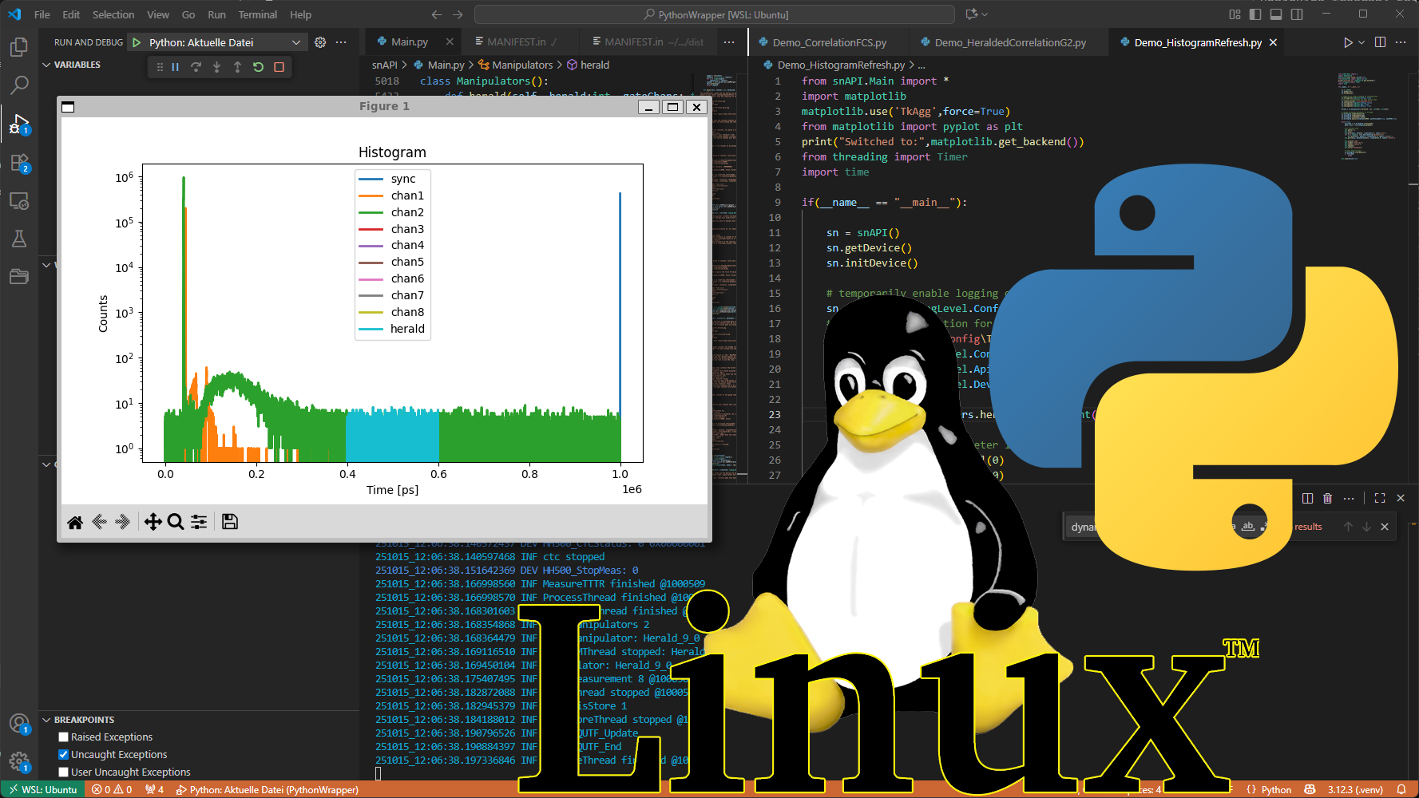Collapse the VARIABLES section

point(46,65)
